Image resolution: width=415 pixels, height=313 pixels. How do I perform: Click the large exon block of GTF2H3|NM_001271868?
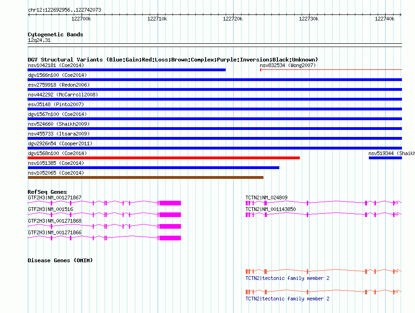pos(170,226)
